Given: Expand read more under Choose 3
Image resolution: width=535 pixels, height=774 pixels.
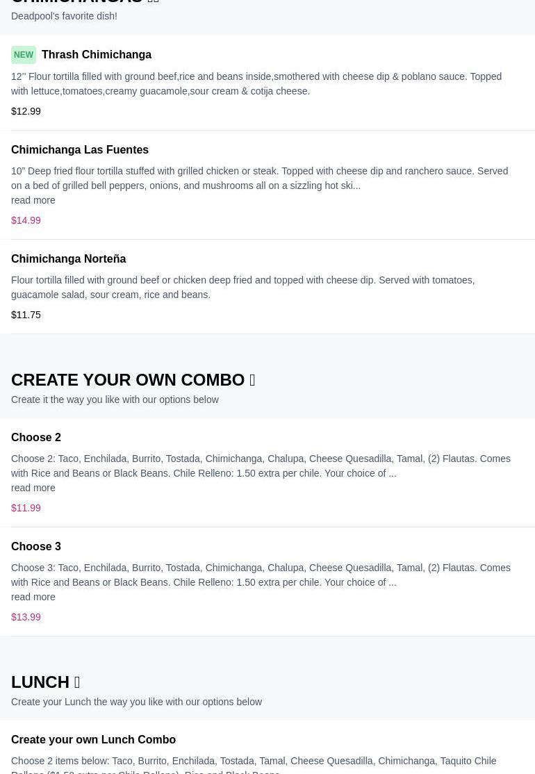Looking at the screenshot, I should point(33,597).
